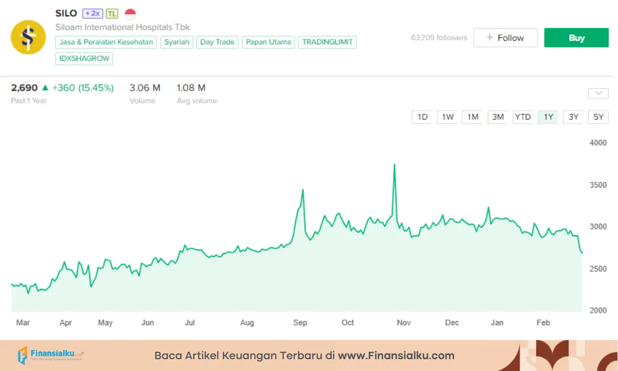Select the 1Y time range
This screenshot has width=618, height=371.
click(x=548, y=117)
